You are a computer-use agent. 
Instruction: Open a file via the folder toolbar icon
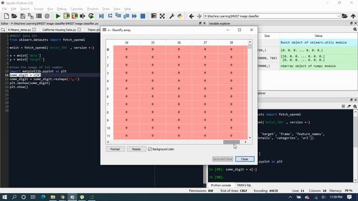click(14, 16)
